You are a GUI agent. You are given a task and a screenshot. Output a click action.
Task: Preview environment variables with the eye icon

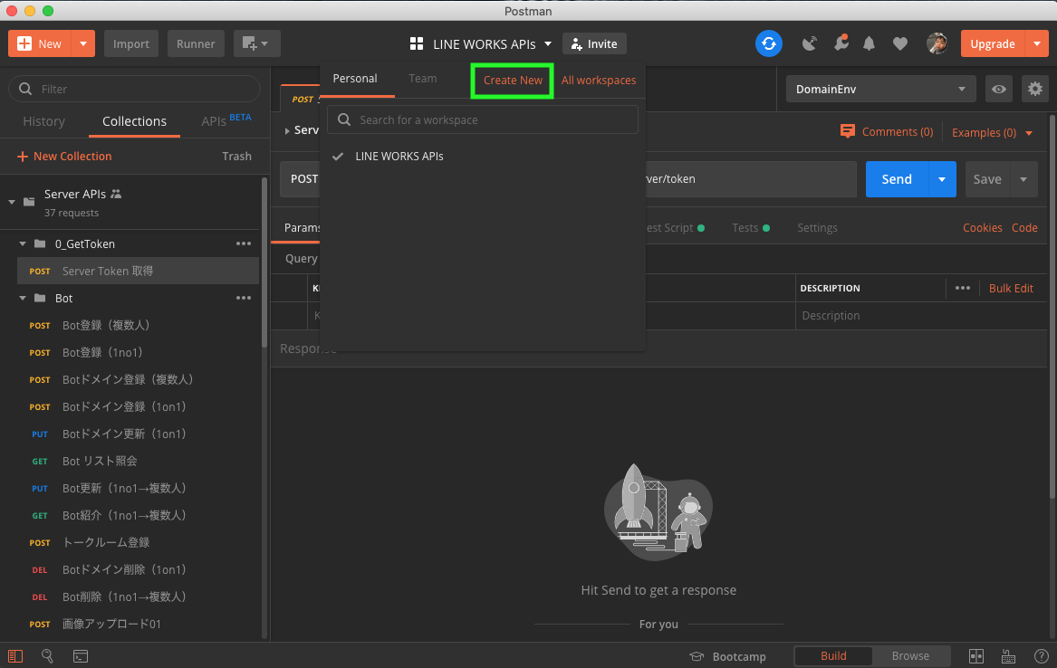(x=998, y=89)
